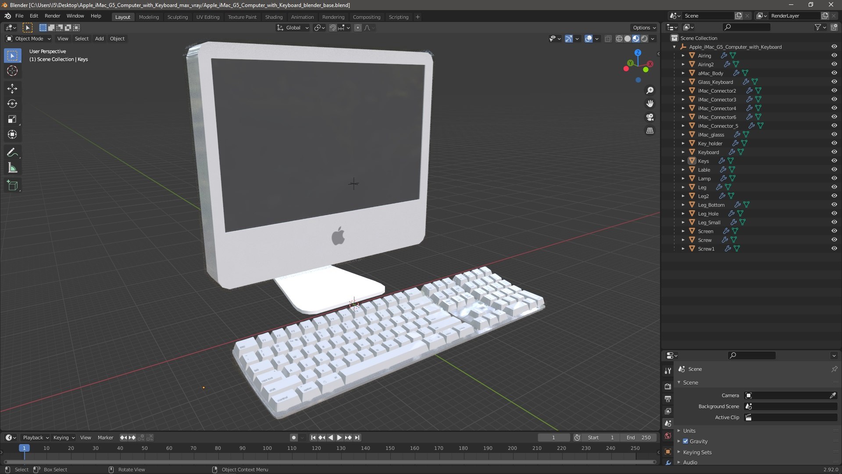Viewport: 842px width, 474px height.
Task: Open the Global transform orientation dropdown
Action: coord(293,28)
